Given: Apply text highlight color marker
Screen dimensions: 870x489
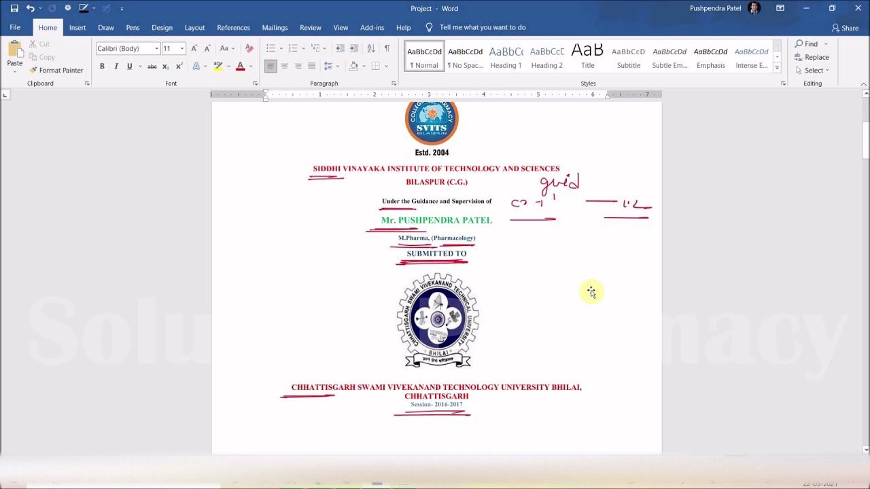Looking at the screenshot, I should pos(217,67).
